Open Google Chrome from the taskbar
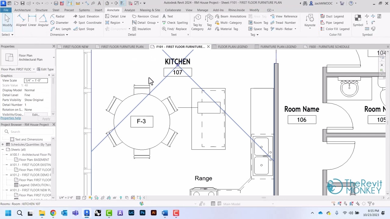This screenshot has width=390, height=219. pos(53,213)
